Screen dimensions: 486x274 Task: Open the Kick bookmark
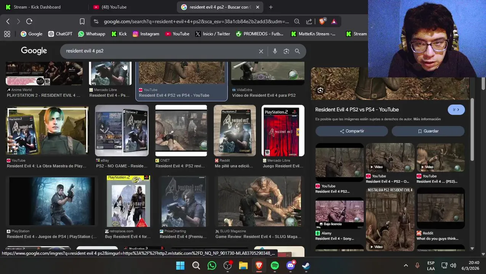coord(119,34)
